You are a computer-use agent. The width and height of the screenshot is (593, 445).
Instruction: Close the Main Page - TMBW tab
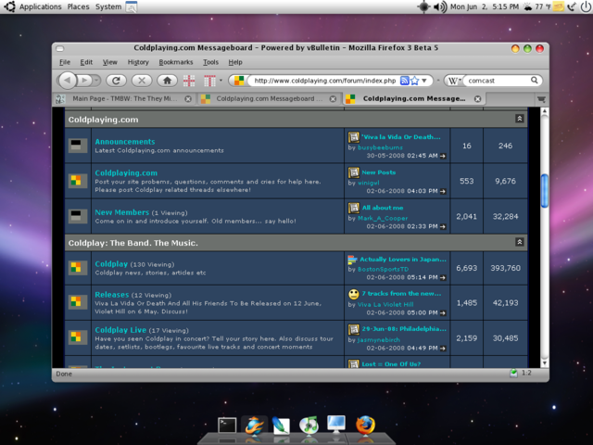(188, 99)
